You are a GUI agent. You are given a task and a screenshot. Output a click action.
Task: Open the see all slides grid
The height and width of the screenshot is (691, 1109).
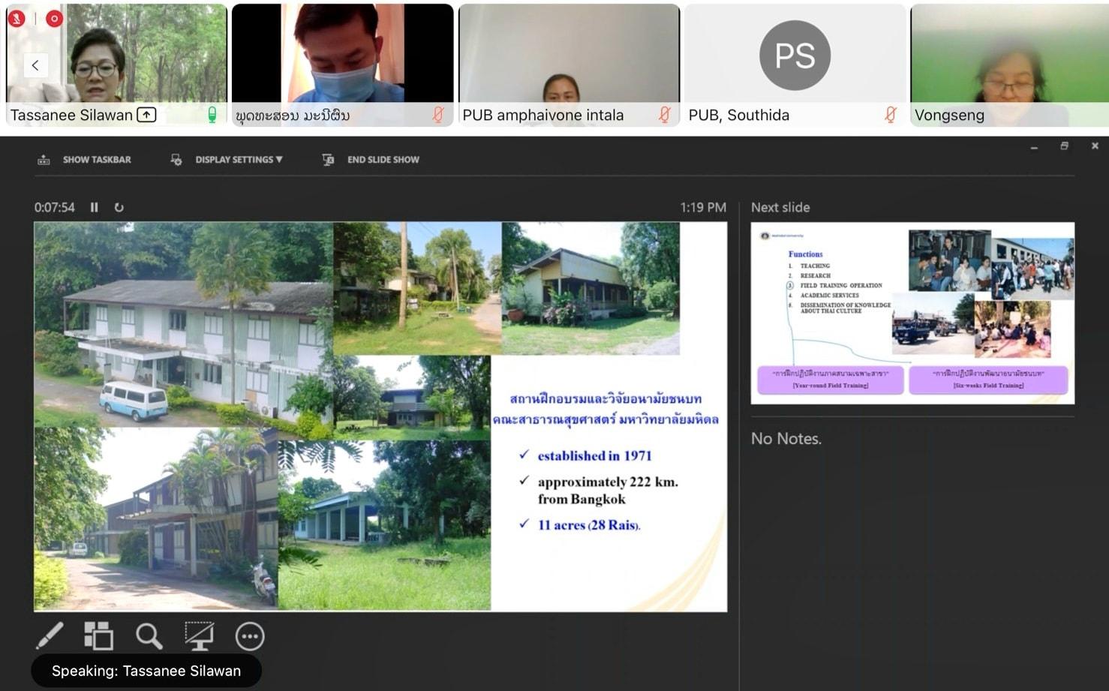98,636
